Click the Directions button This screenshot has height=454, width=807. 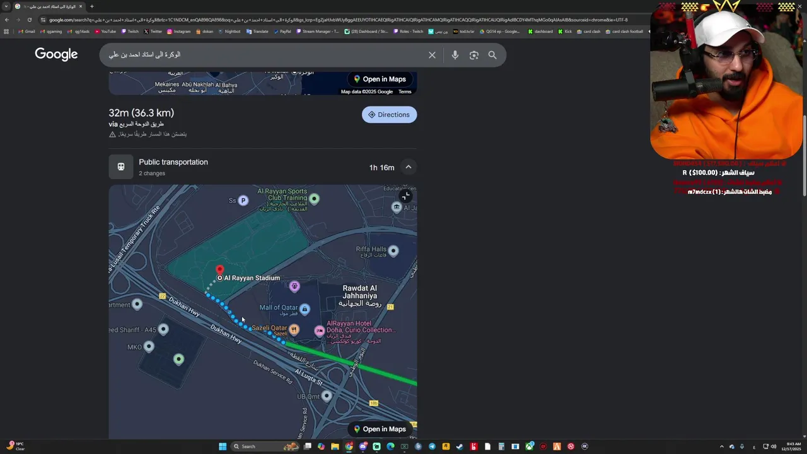click(x=389, y=115)
